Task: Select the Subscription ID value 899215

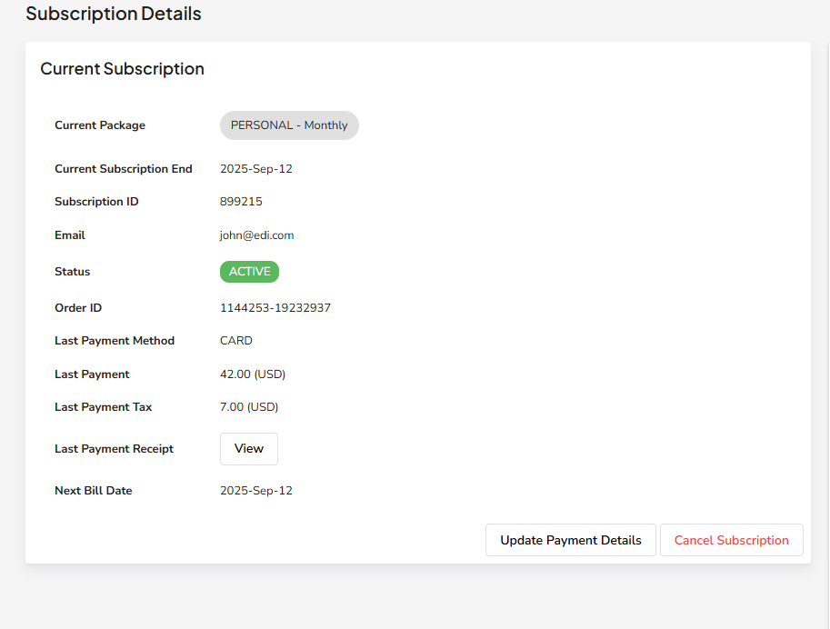Action: [241, 202]
